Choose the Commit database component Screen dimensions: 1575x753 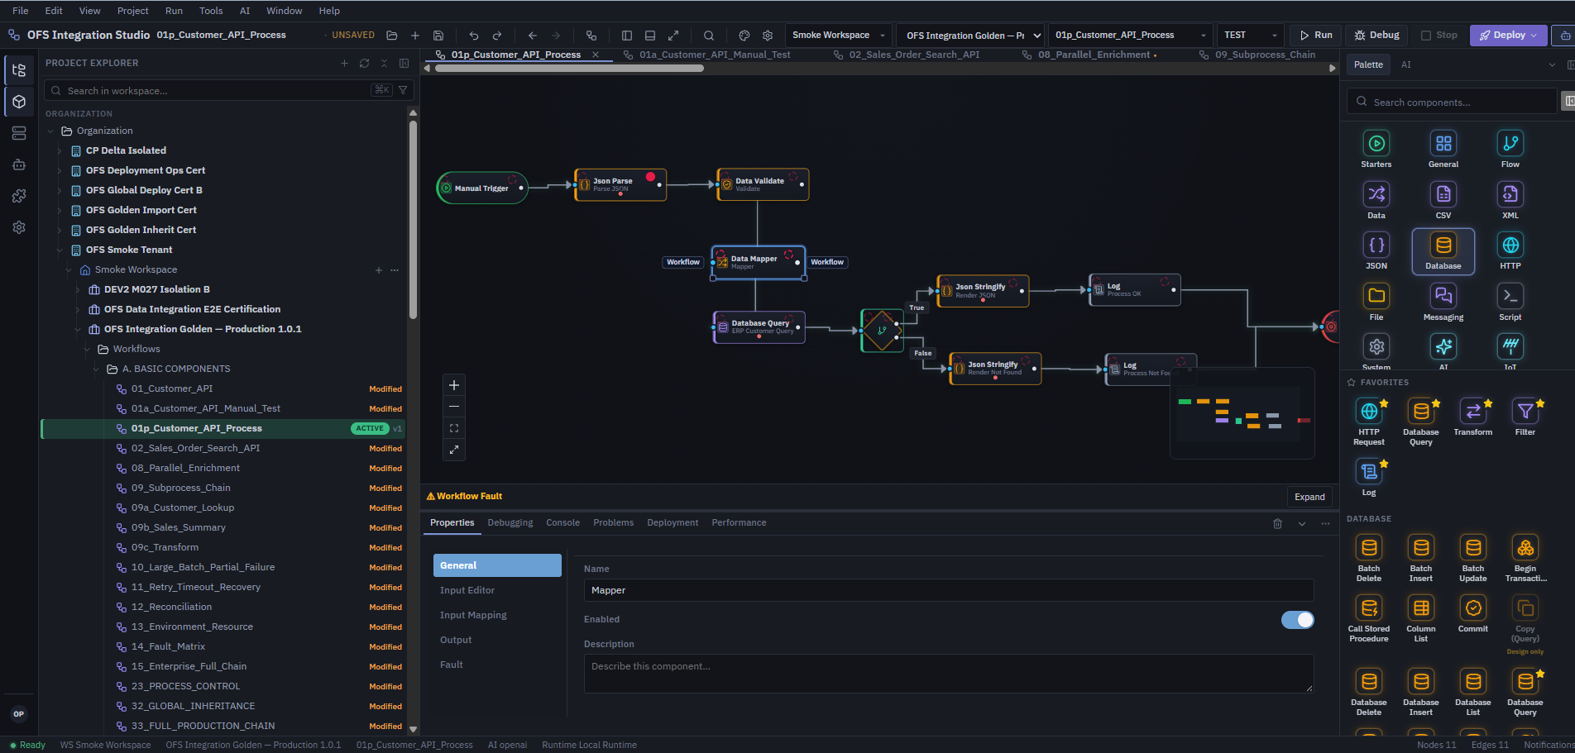[1472, 614]
